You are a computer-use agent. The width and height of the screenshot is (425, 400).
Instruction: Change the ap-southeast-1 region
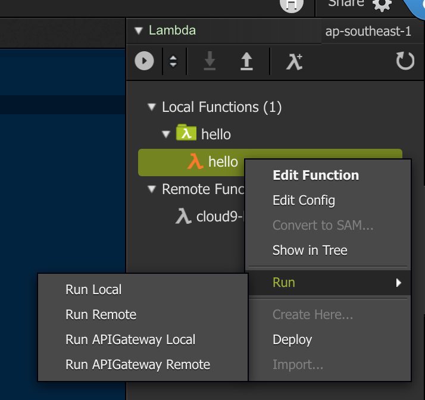pos(368,31)
